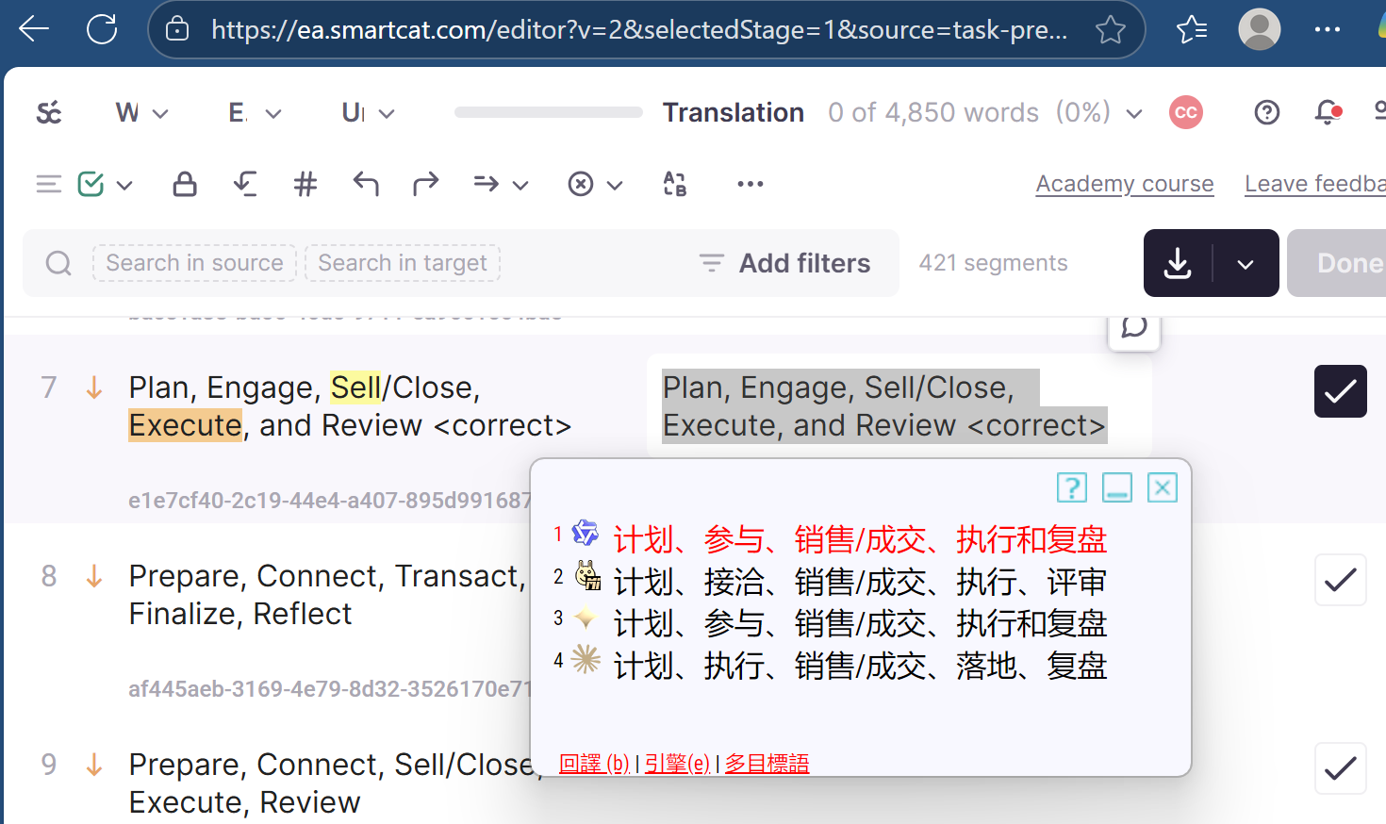Choose the fourth suggestion in the popup
1386x824 pixels.
tap(859, 666)
